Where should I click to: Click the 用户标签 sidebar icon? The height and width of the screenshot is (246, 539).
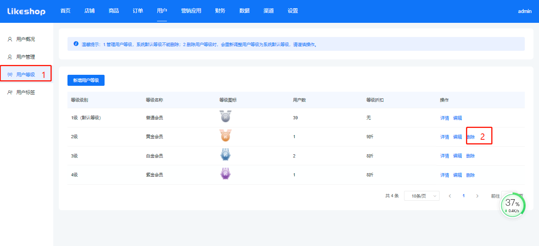10,92
